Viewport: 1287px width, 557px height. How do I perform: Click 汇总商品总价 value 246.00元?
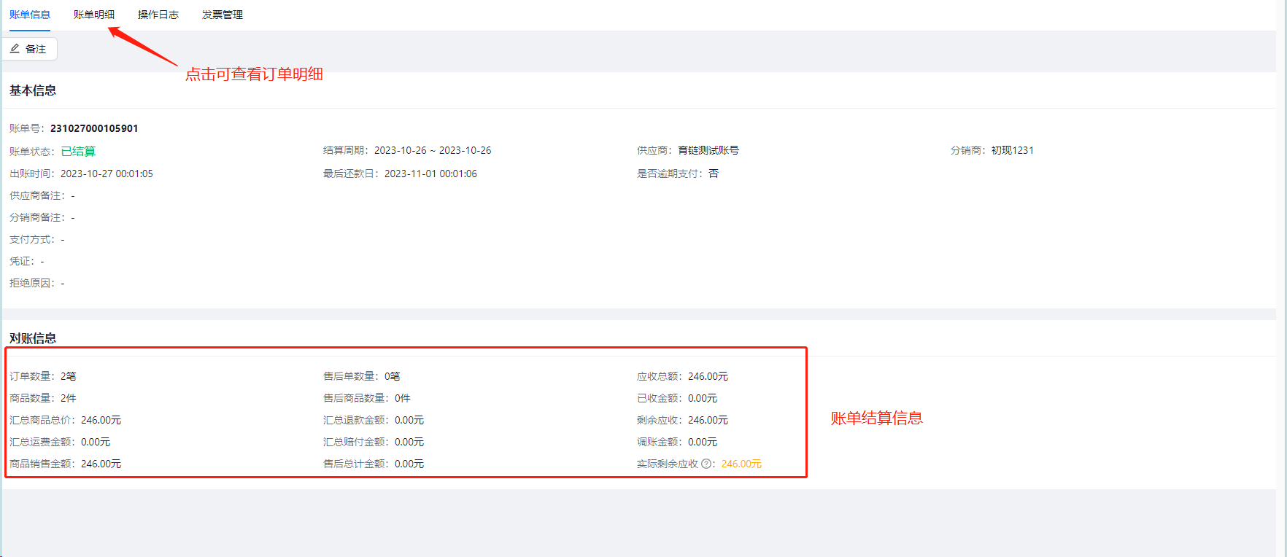[101, 420]
